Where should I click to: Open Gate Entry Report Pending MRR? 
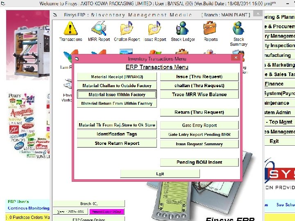pyautogui.click(x=199, y=135)
